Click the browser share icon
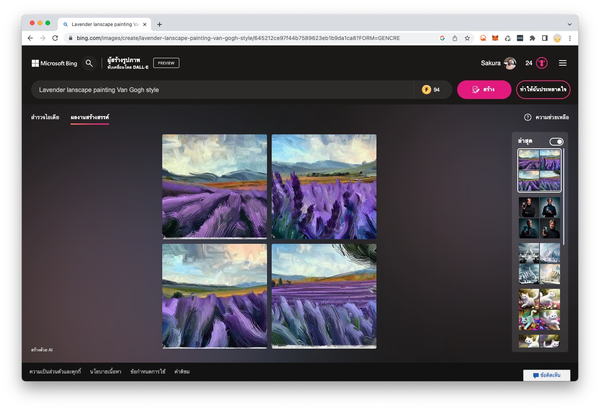 455,38
